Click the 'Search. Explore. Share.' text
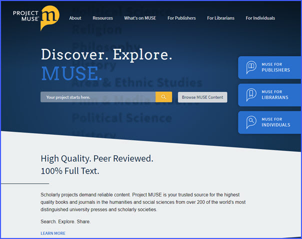302x239 pixels. pyautogui.click(x=65, y=221)
